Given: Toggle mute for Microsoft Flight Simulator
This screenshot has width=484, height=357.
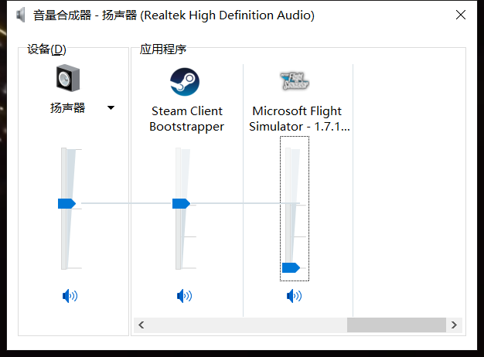Looking at the screenshot, I should tap(294, 295).
